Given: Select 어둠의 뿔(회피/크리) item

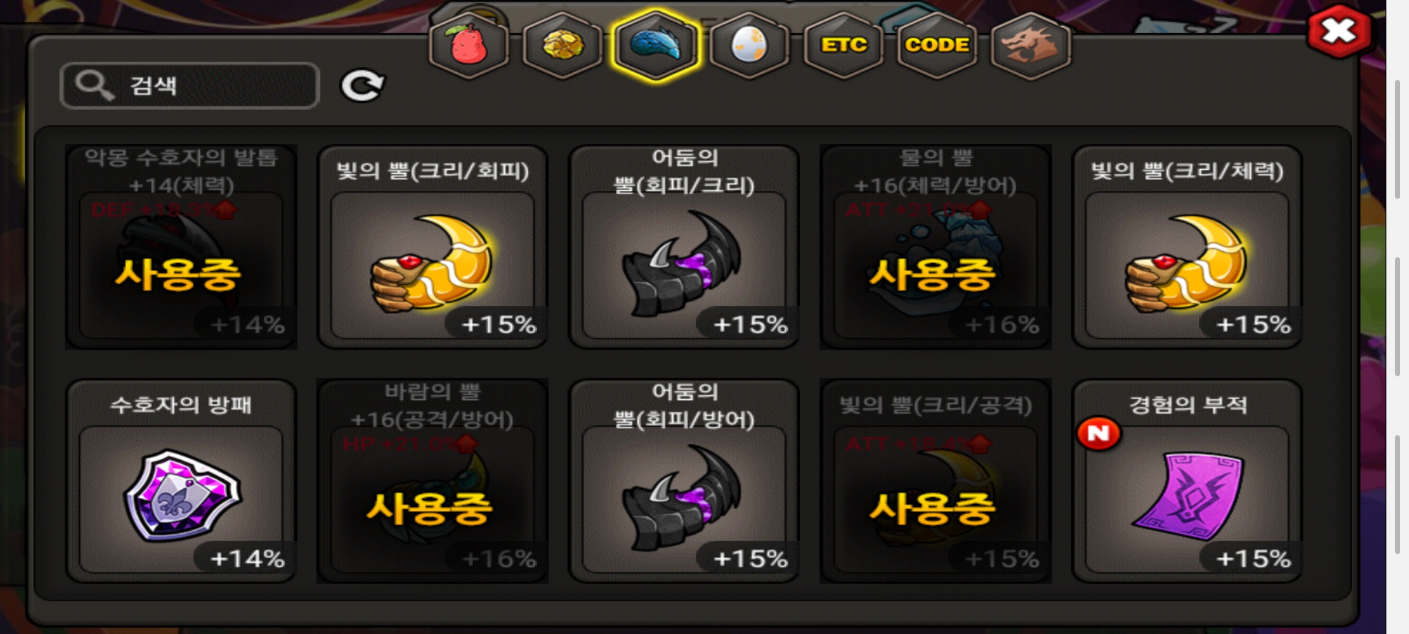Looking at the screenshot, I should [x=684, y=247].
